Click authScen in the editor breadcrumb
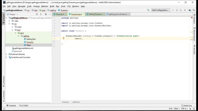Viewport: 198px width, 111px height. (x=76, y=102)
